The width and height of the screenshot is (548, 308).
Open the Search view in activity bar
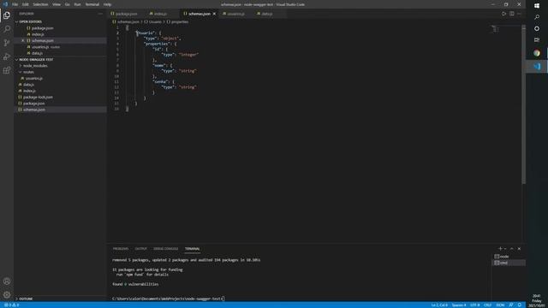[7, 28]
